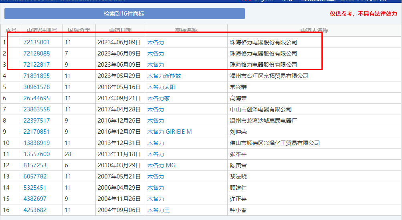
Task: Open registration number 23863558 link
Action: 36,109
